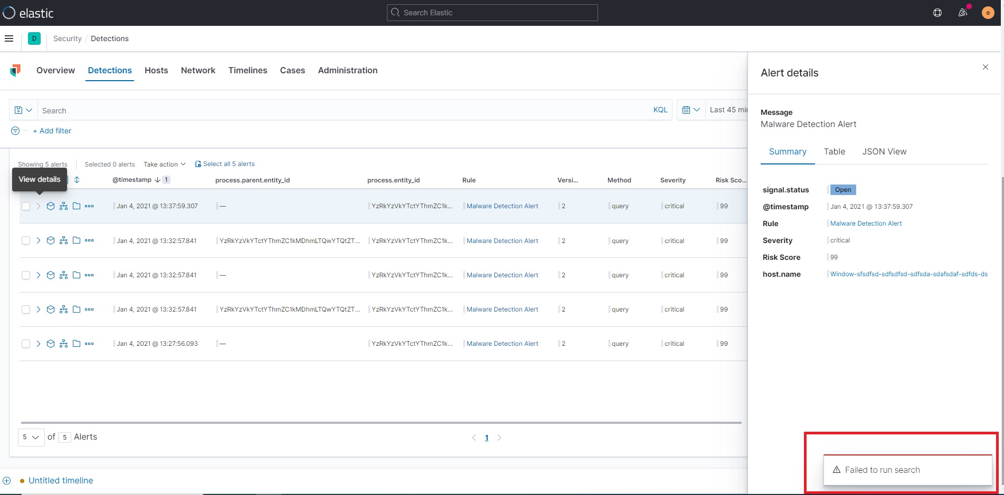Viewport: 1004px width, 495px height.
Task: Click the Analyze event icon on second alert
Action: click(63, 240)
